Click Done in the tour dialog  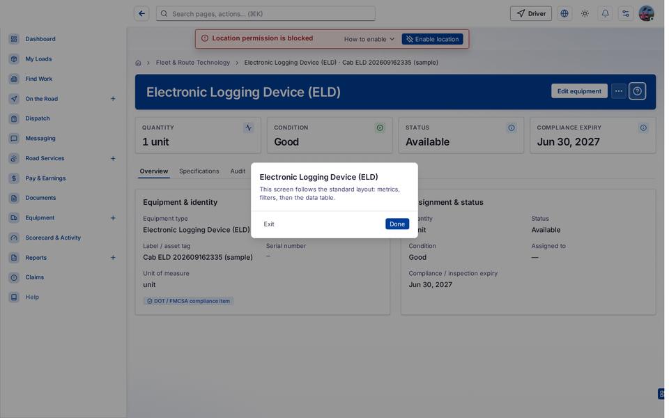(x=397, y=224)
